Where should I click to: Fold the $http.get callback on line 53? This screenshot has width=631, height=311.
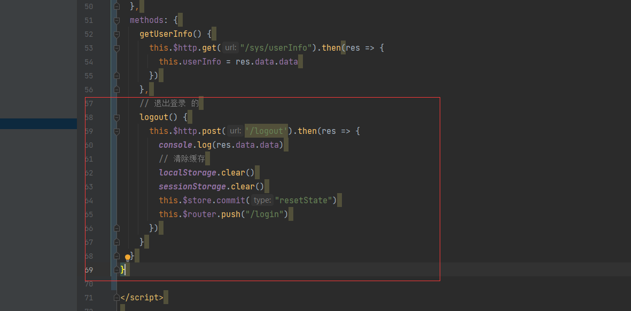[116, 48]
